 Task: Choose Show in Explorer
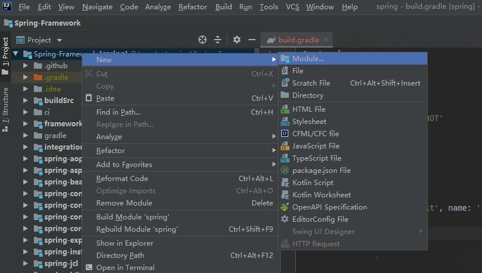(x=180, y=243)
